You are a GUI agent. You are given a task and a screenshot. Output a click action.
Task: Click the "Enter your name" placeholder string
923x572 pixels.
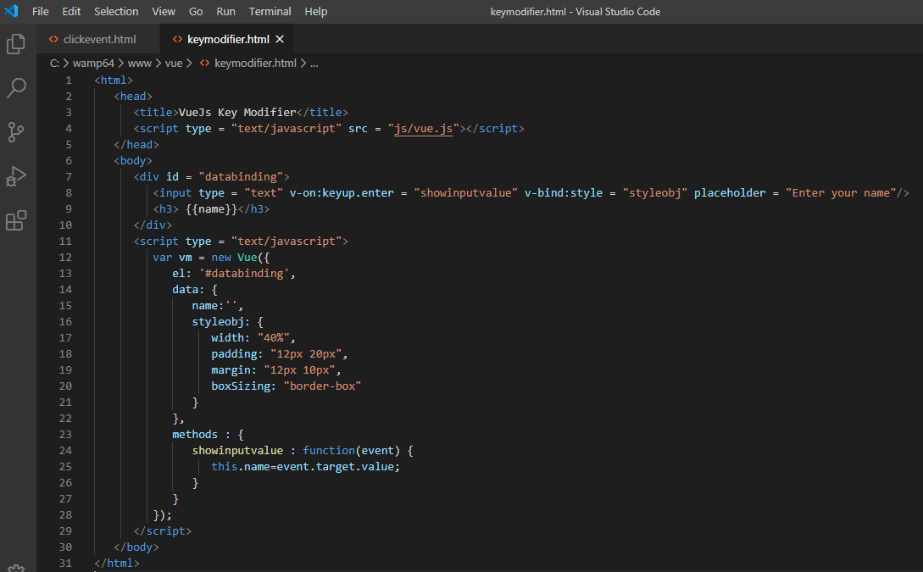841,192
